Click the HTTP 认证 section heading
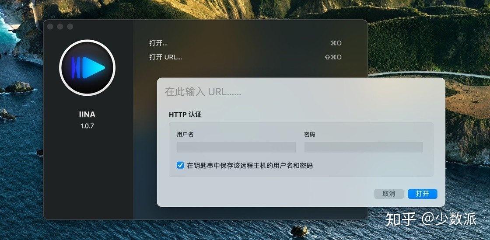This screenshot has width=490, height=240. click(x=185, y=115)
